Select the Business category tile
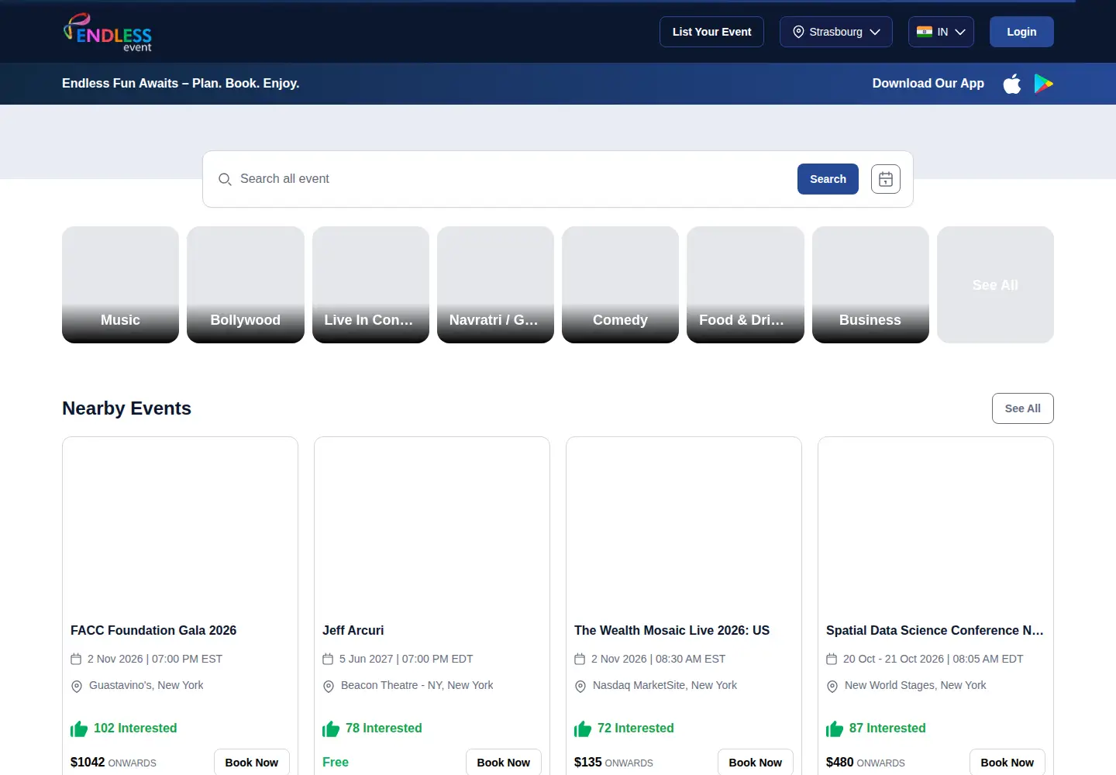1116x775 pixels. [870, 284]
